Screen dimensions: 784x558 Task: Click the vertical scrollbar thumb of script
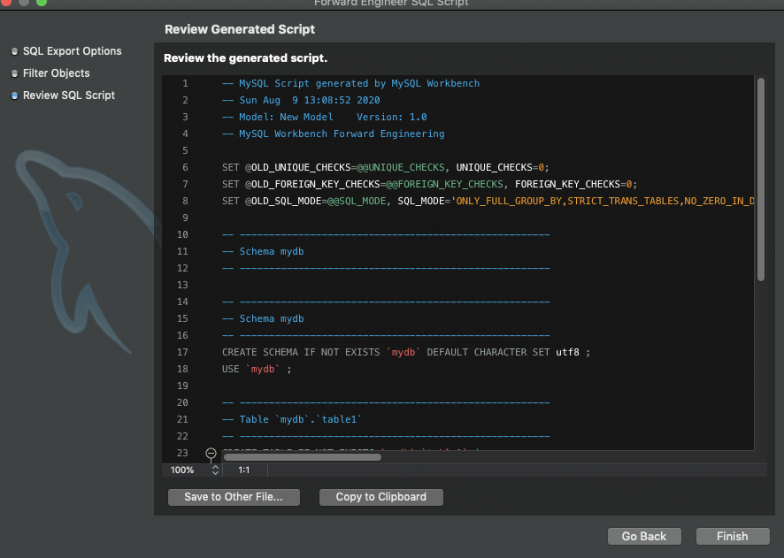[761, 180]
